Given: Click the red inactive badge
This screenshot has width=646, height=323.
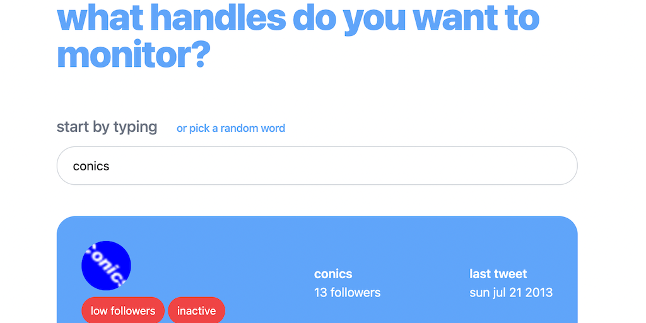Looking at the screenshot, I should pos(196,310).
